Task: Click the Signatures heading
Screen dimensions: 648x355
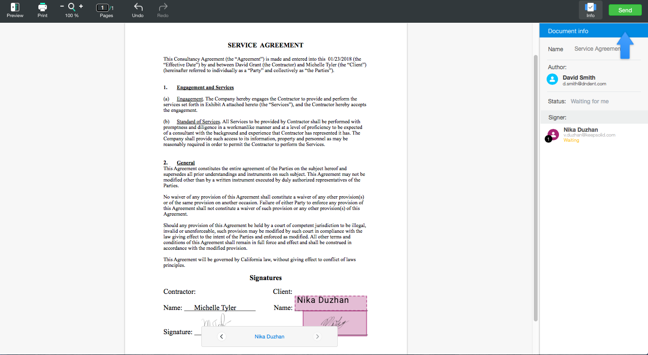Action: [266, 278]
